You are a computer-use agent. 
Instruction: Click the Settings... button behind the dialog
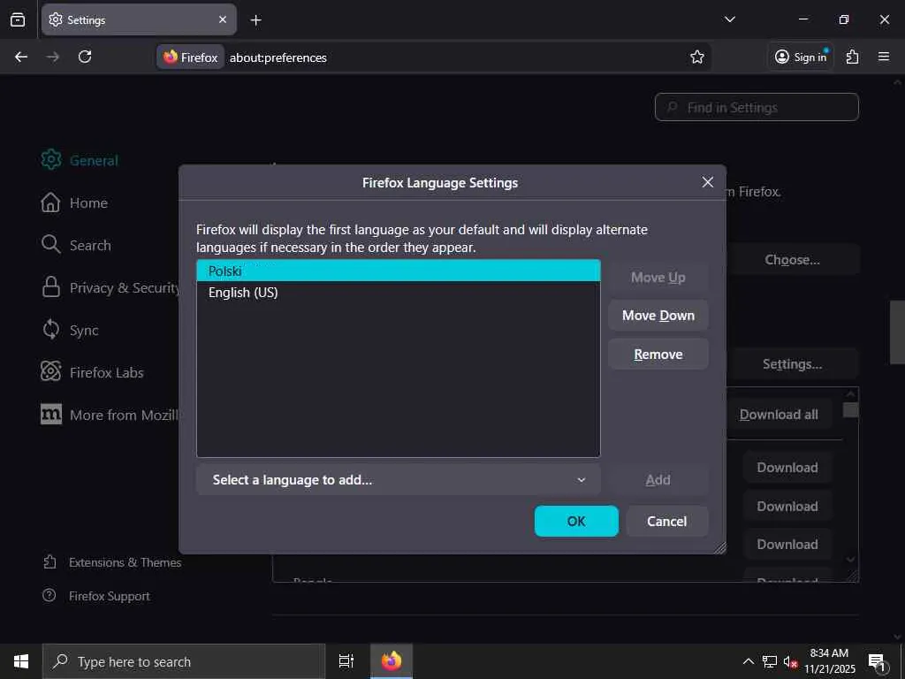coord(792,364)
